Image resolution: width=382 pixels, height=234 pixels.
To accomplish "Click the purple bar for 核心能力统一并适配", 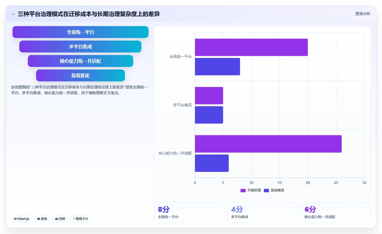I will (268, 144).
